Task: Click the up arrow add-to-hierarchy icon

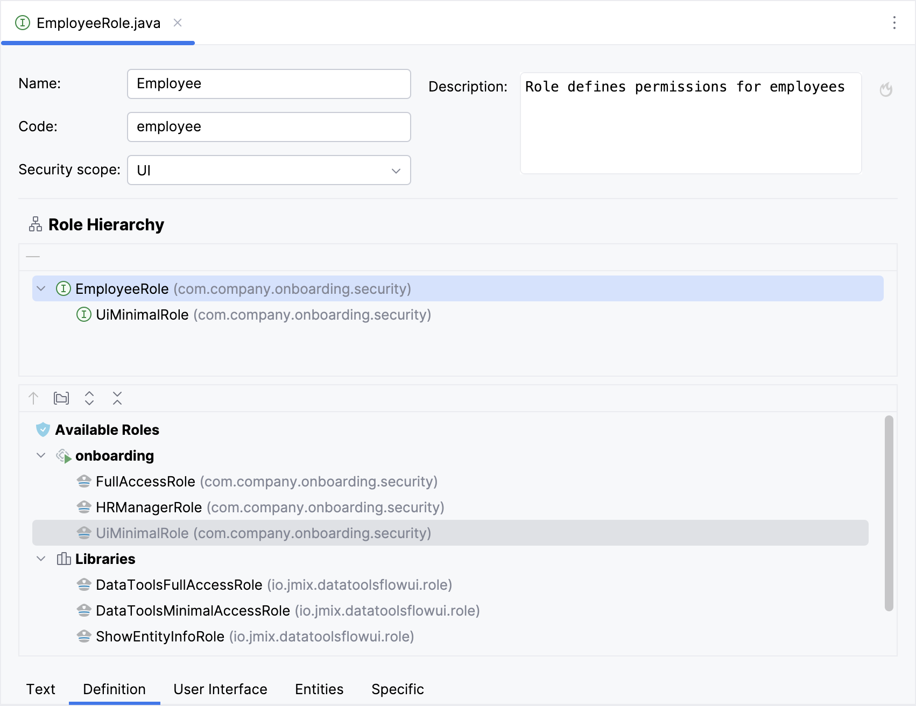Action: (x=33, y=398)
